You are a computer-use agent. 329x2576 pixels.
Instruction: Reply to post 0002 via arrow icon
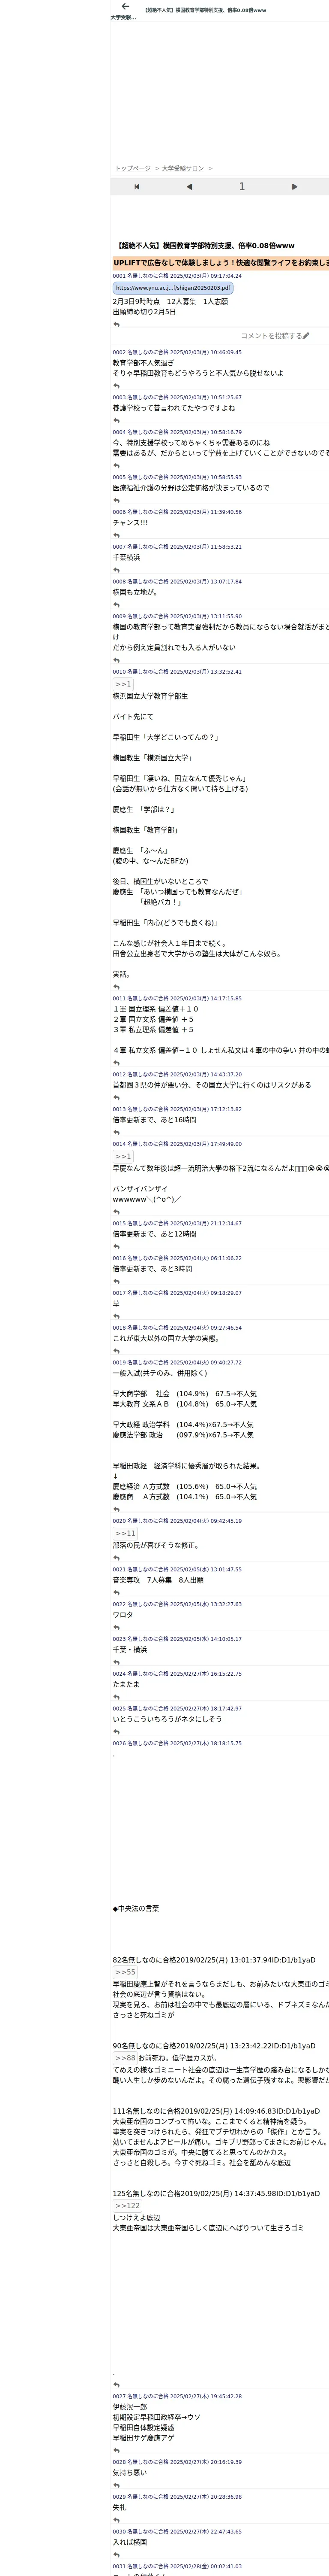point(117,386)
